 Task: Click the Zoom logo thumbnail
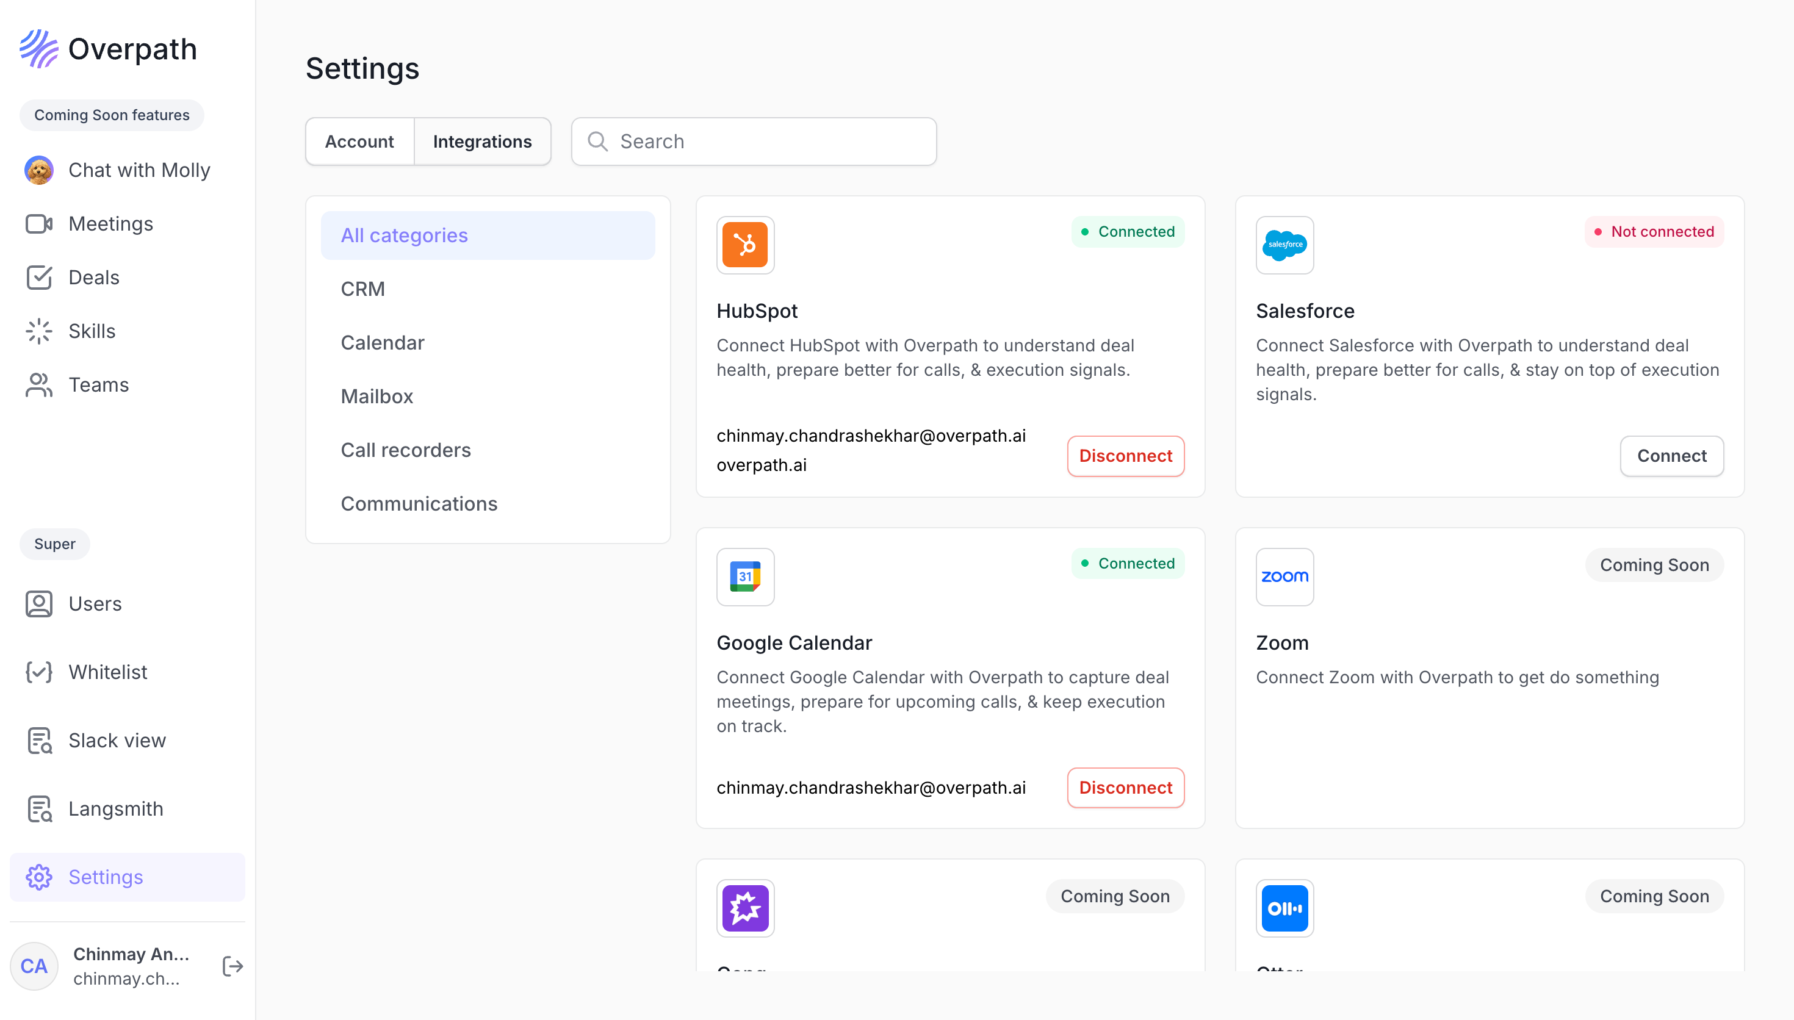tap(1284, 576)
